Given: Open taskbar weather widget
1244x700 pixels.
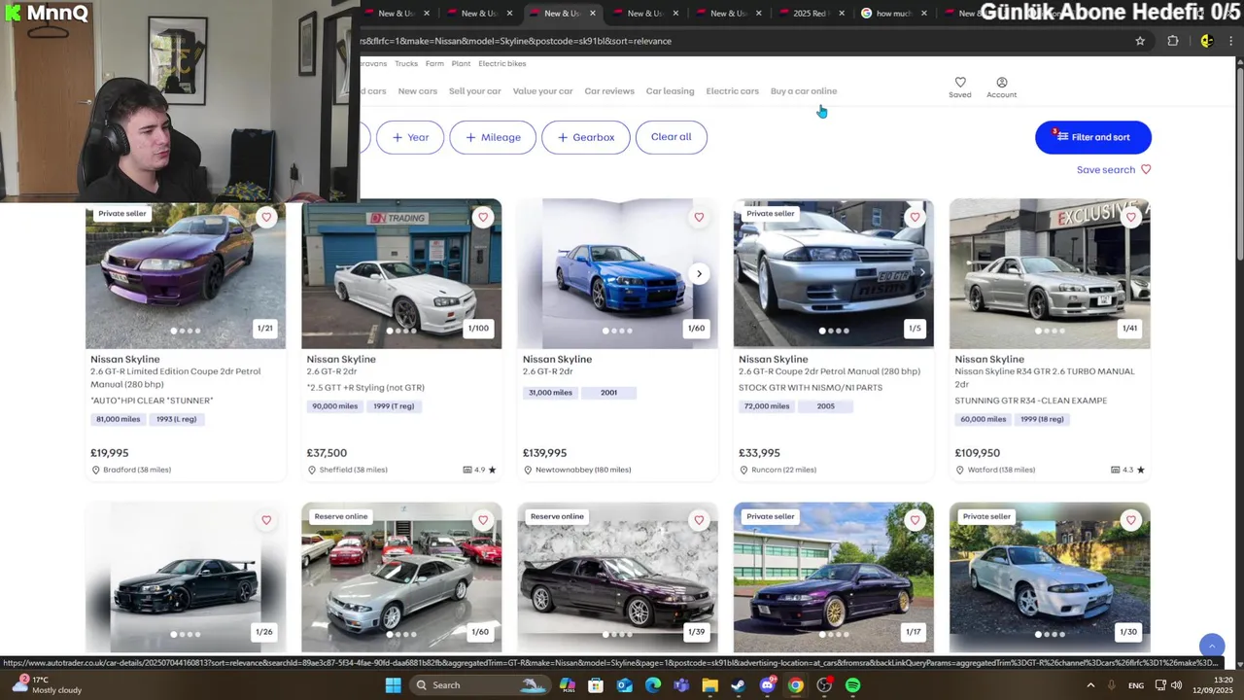Looking at the screenshot, I should click(47, 685).
